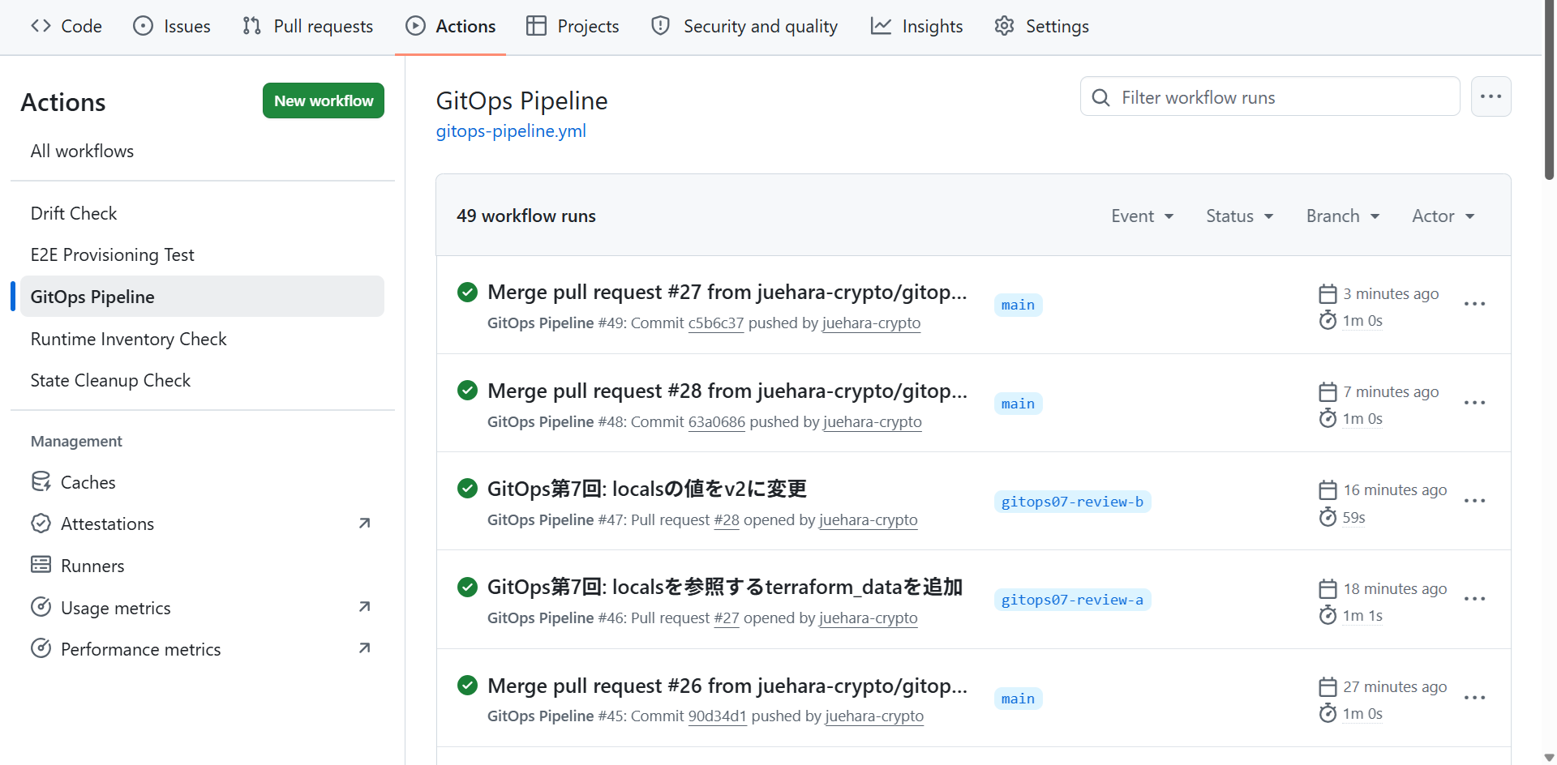Select All workflows in the sidebar
The image size is (1557, 765).
(202, 151)
